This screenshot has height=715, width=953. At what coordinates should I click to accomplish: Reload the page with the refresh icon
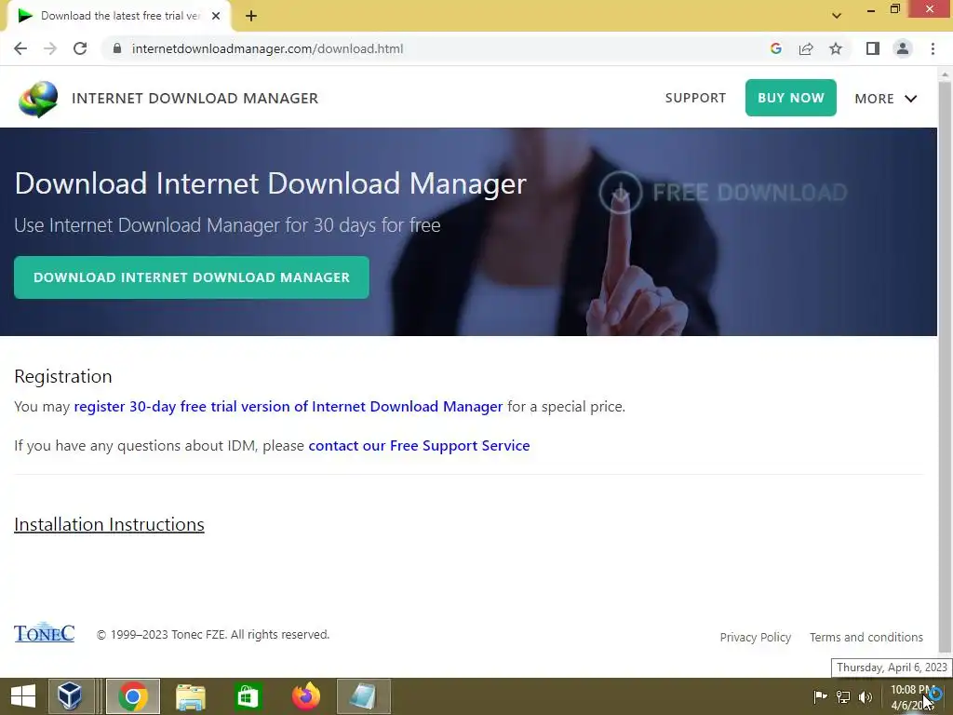point(80,48)
